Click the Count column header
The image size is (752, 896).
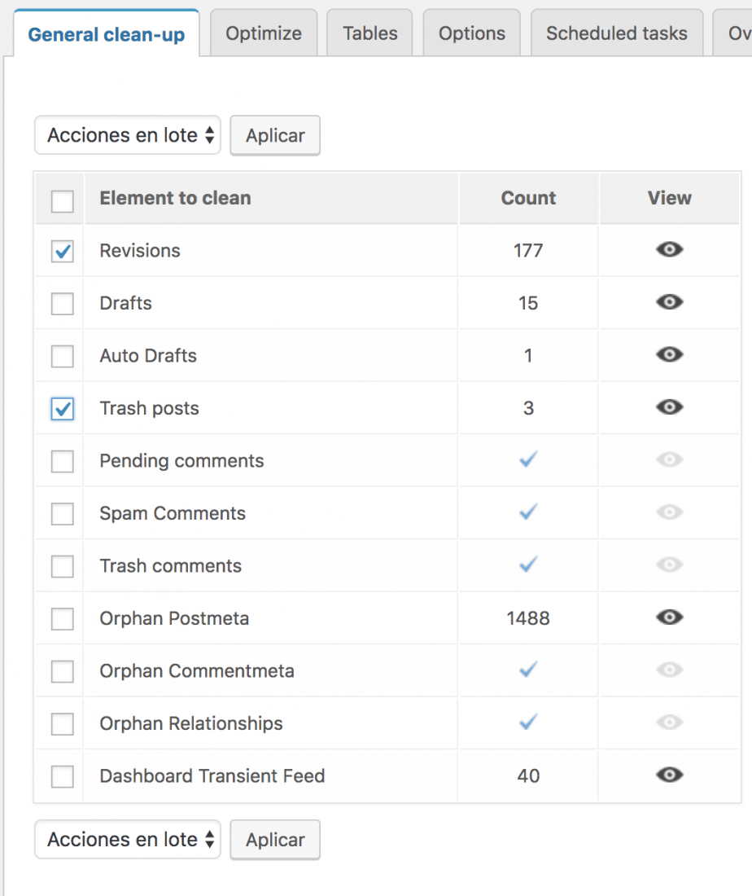528,198
